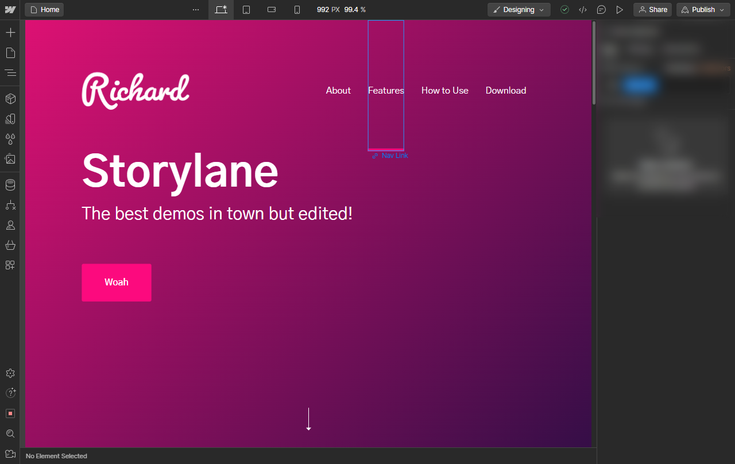Open the Apps grid icon
The height and width of the screenshot is (464, 735).
tap(10, 265)
